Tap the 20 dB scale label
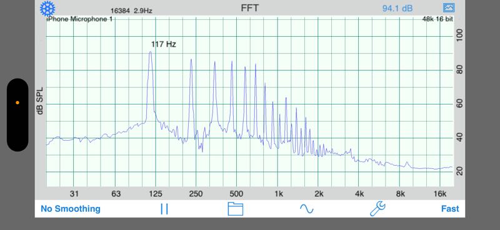The width and height of the screenshot is (500, 230). [x=459, y=172]
